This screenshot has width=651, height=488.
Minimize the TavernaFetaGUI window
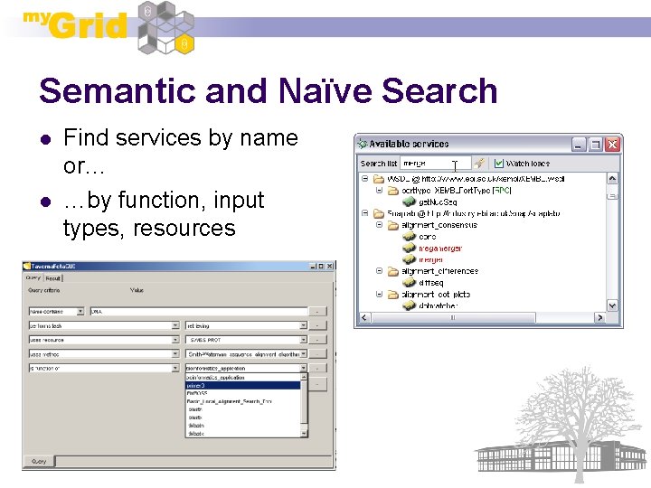tap(313, 266)
